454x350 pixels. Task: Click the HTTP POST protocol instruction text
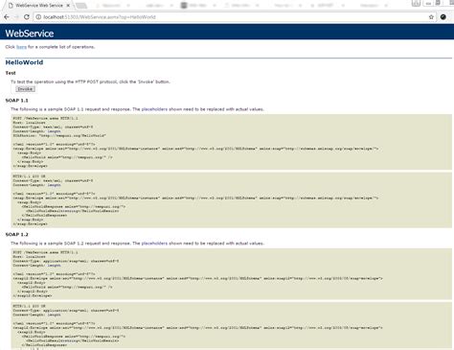pos(90,82)
